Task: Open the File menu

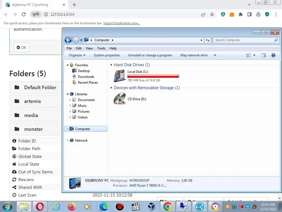Action: coord(69,48)
